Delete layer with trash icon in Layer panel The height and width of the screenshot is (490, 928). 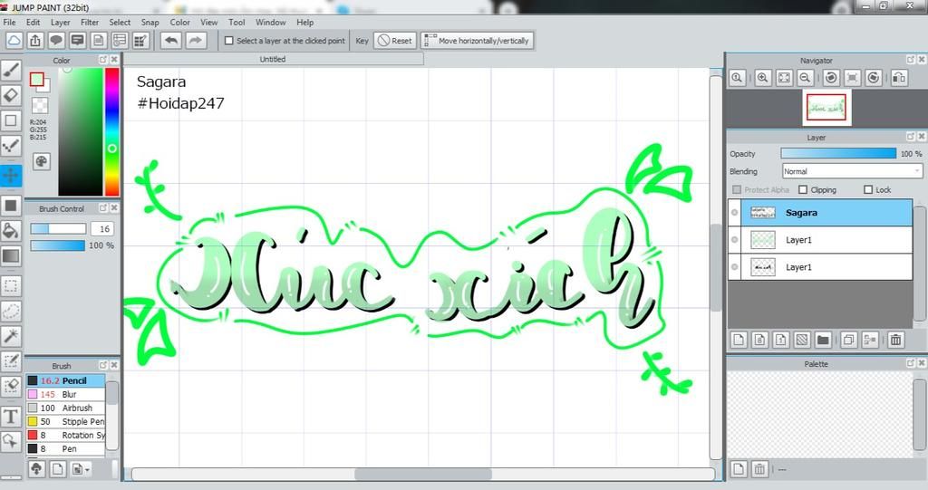point(896,340)
